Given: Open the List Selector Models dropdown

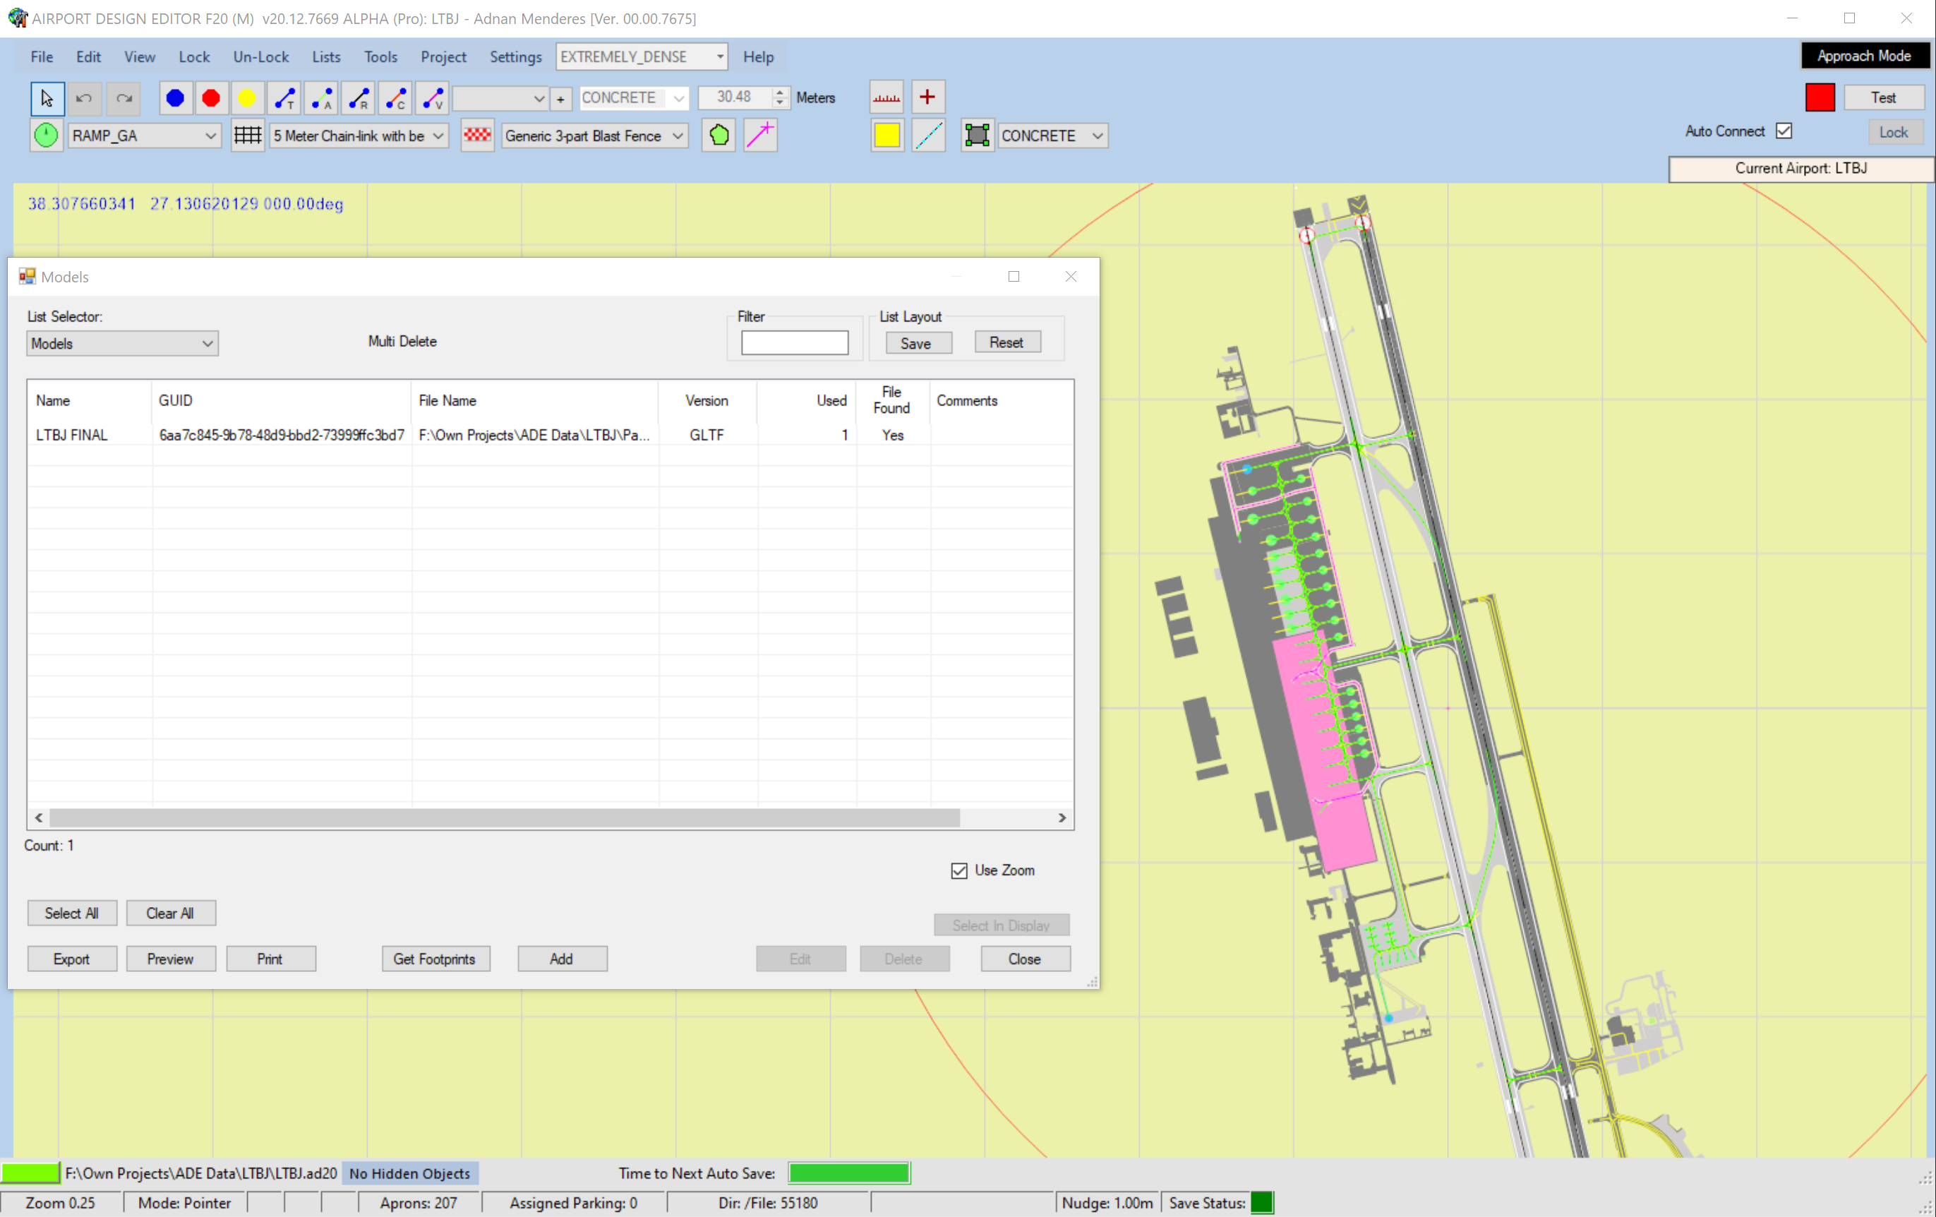Looking at the screenshot, I should pos(122,344).
